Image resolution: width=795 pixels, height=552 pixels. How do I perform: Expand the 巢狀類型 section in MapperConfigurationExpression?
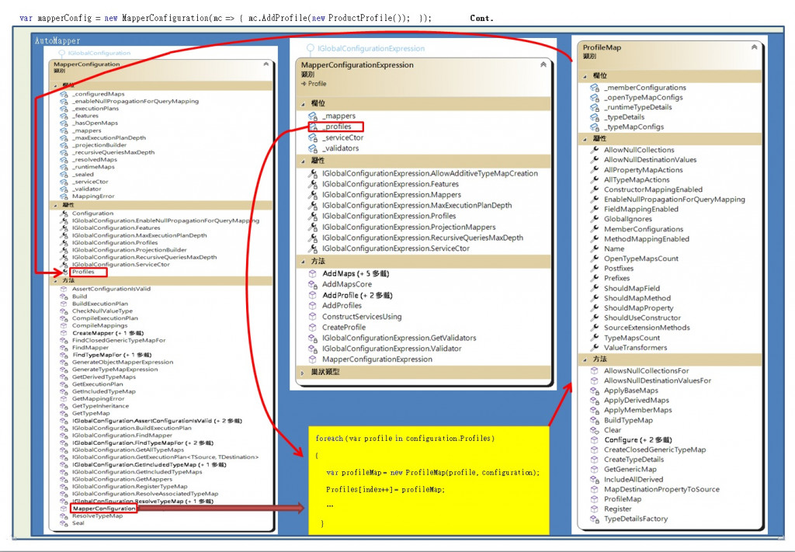tap(303, 373)
